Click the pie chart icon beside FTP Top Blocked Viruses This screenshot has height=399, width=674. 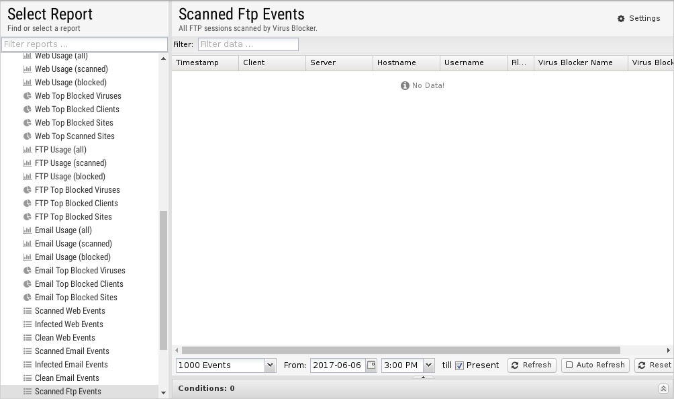[x=27, y=189]
